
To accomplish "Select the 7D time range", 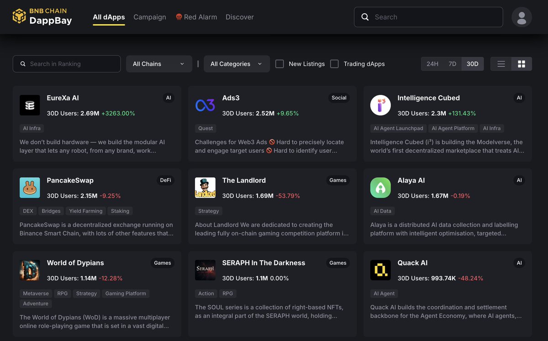I will click(453, 64).
